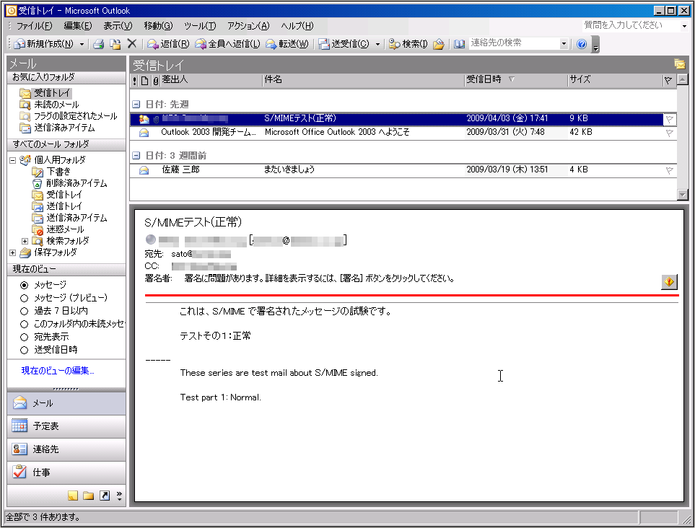
Task: Collapse the 個人用フォルダ tree node
Action: (13, 160)
